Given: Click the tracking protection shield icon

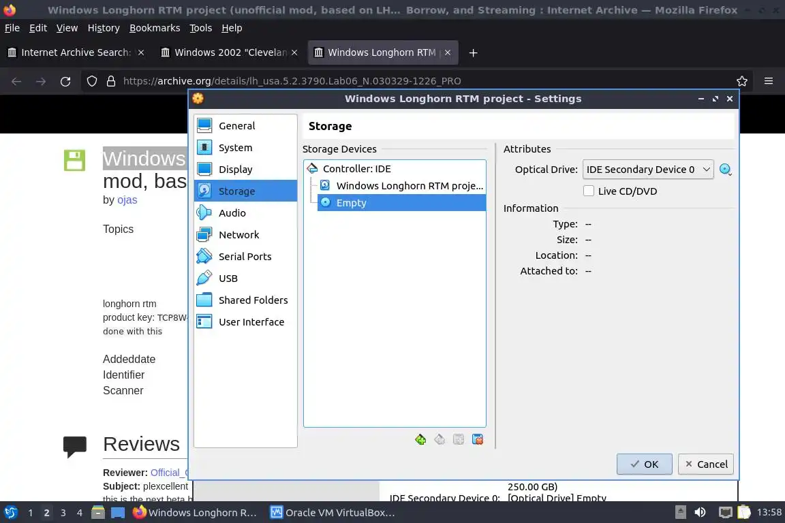Looking at the screenshot, I should pyautogui.click(x=92, y=81).
